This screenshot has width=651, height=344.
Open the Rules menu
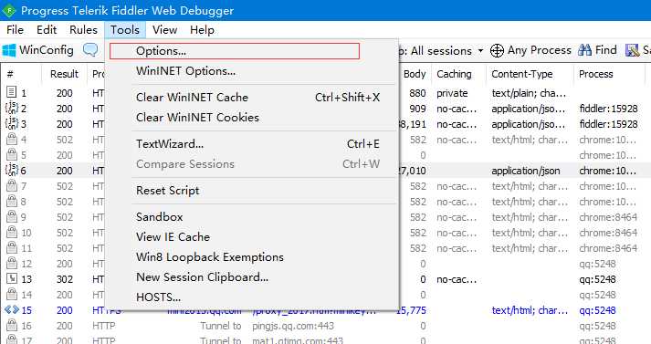pos(83,30)
